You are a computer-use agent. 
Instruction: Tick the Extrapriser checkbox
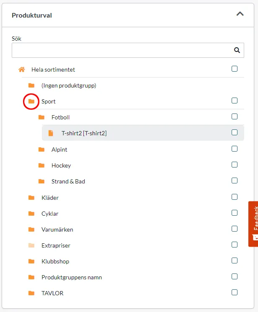235,245
